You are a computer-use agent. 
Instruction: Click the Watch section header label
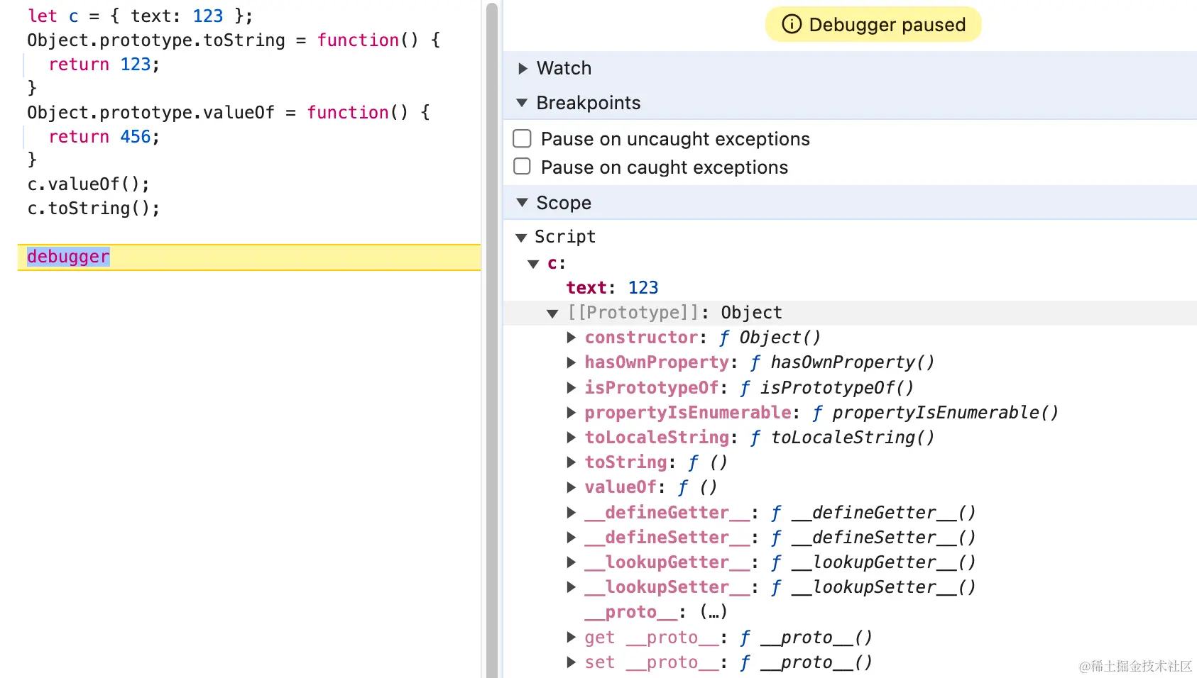(x=564, y=68)
